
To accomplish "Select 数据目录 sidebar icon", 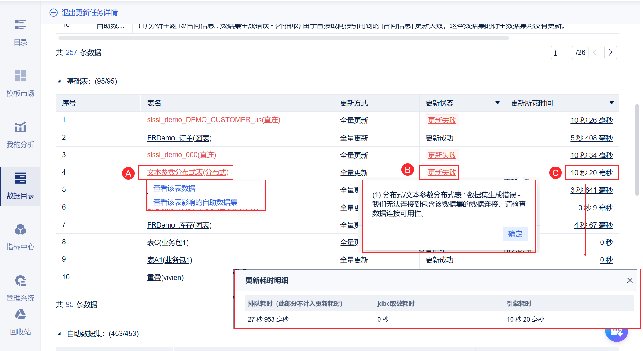I will 20,178.
